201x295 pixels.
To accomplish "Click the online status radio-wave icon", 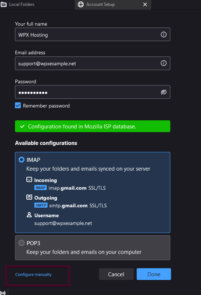I will click(x=3, y=292).
